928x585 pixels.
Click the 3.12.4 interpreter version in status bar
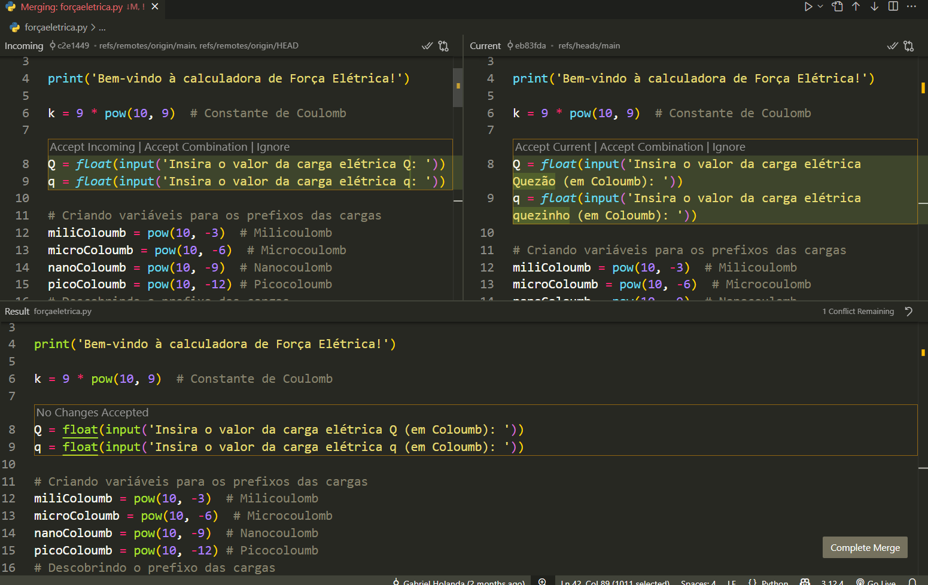pyautogui.click(x=832, y=582)
